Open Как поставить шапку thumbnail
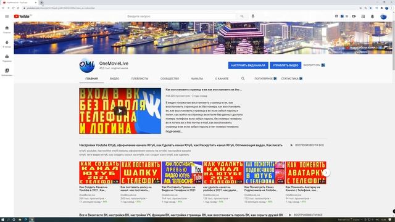The image size is (395, 222). [x=141, y=173]
